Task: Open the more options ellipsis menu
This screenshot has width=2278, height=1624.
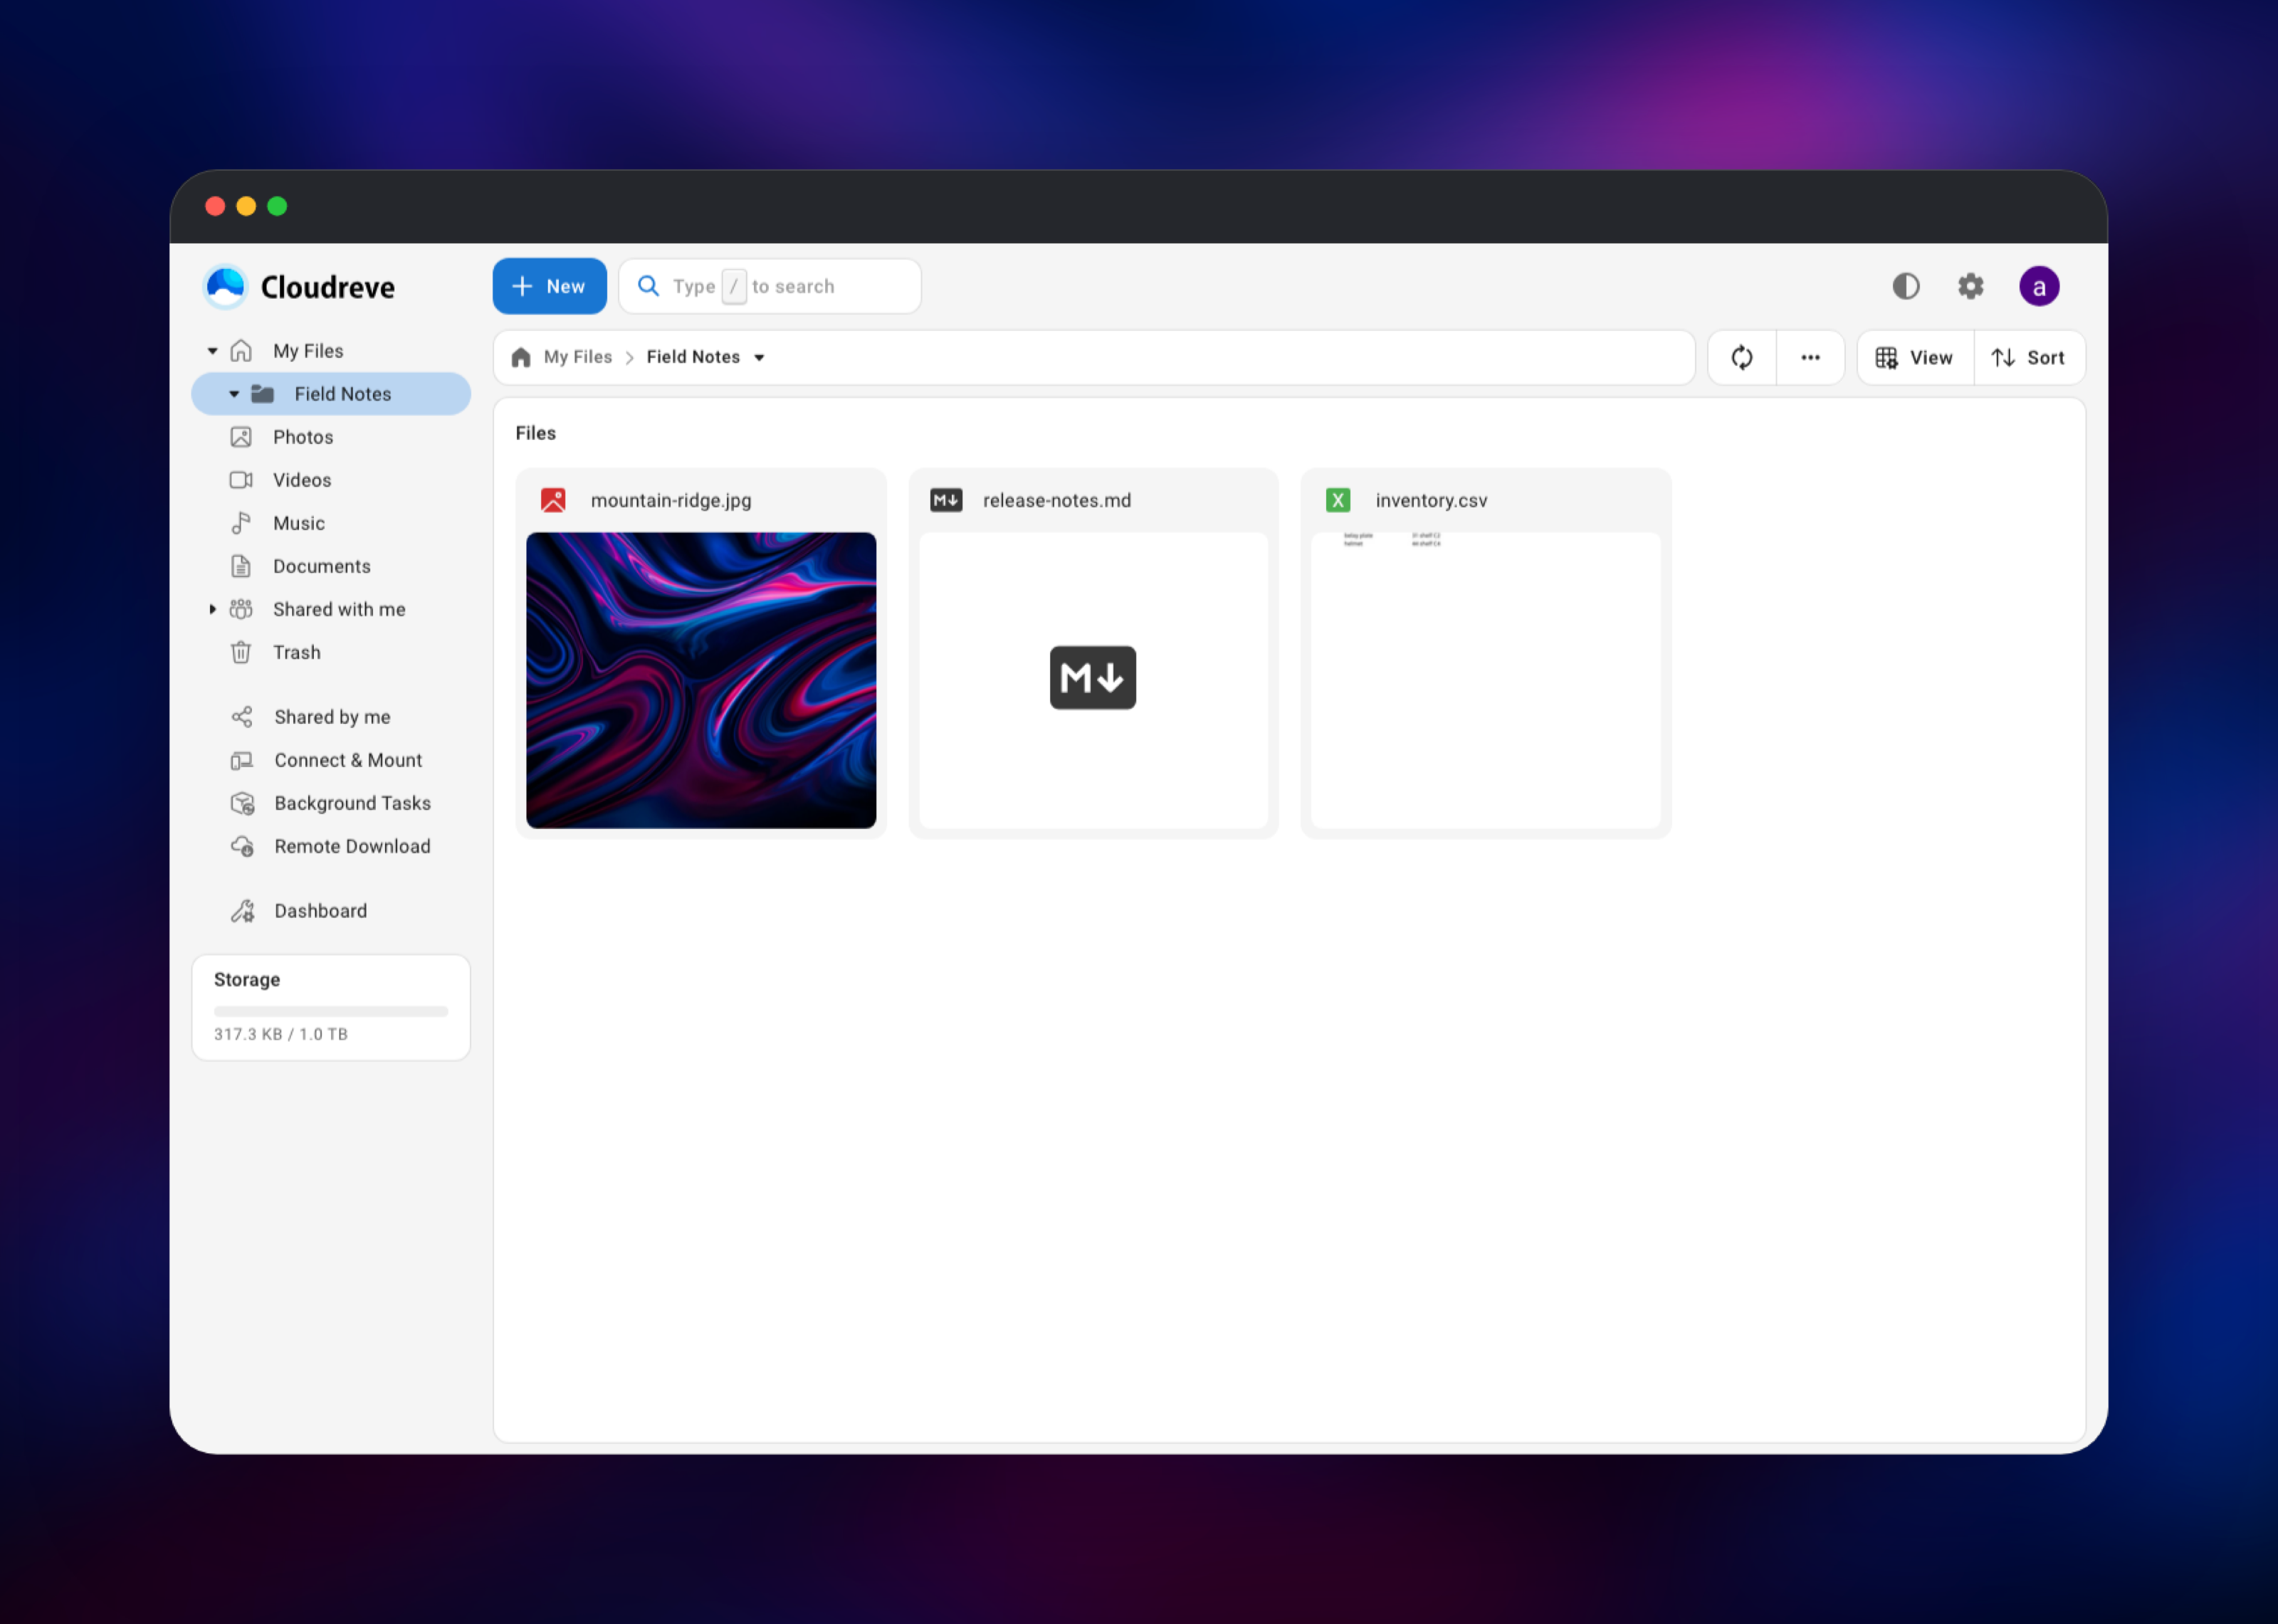Action: 1810,357
